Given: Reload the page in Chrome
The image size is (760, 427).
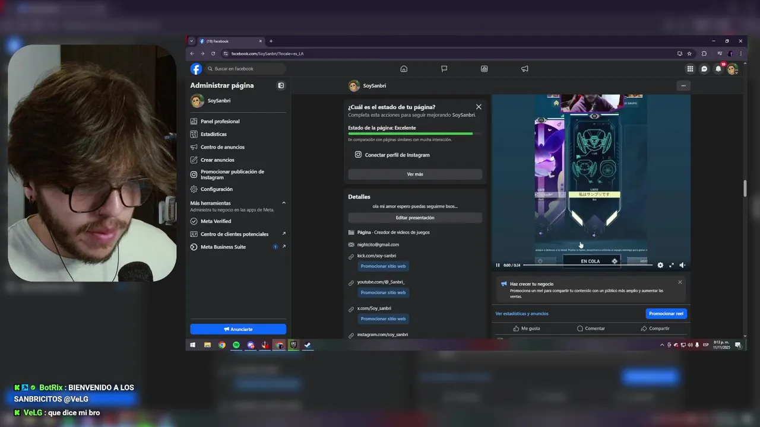Looking at the screenshot, I should [x=213, y=53].
